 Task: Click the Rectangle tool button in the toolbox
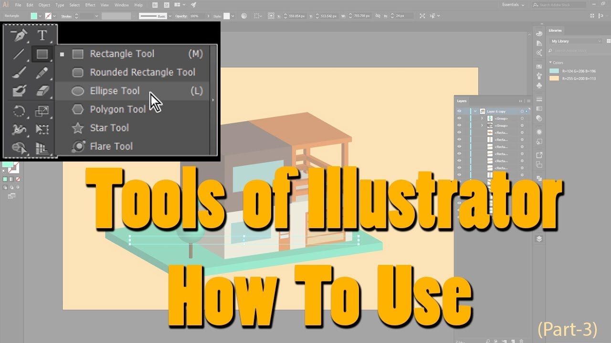pos(42,54)
